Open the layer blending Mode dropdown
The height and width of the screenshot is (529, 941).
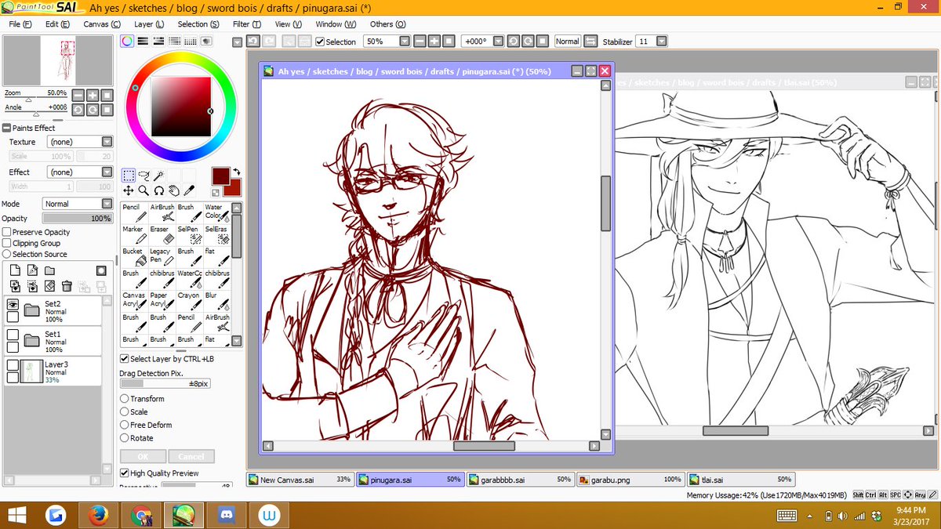point(78,204)
